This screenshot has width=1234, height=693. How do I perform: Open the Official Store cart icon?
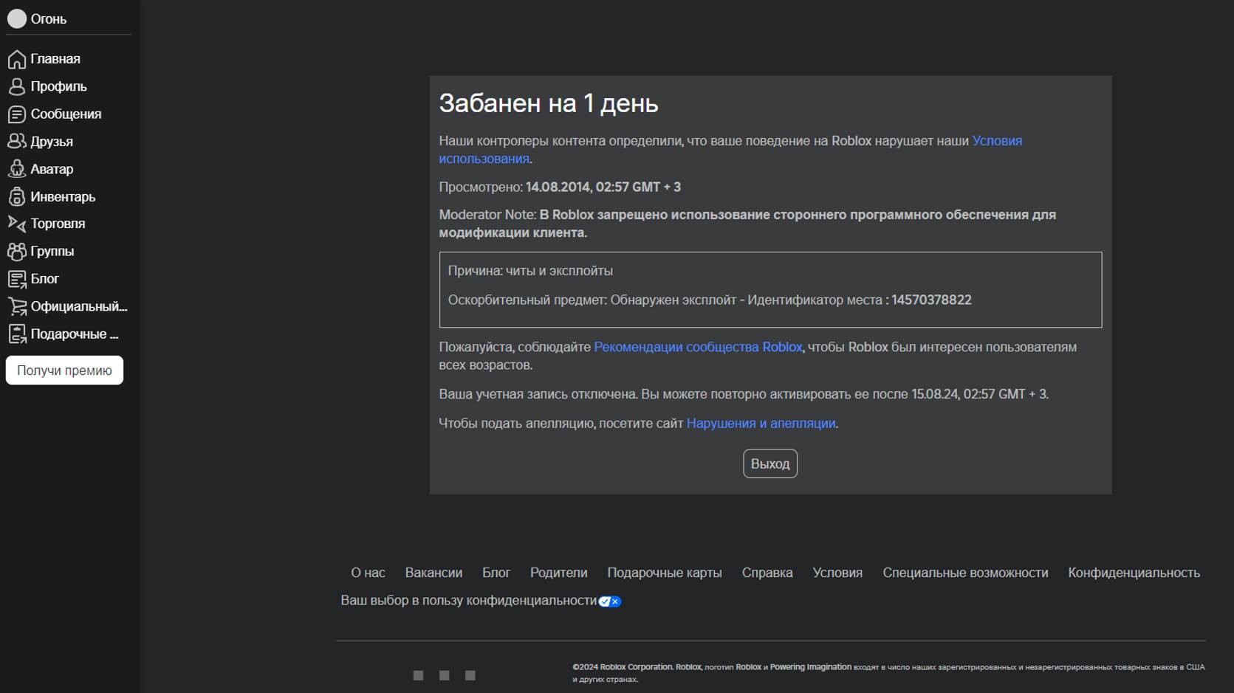pyautogui.click(x=16, y=306)
